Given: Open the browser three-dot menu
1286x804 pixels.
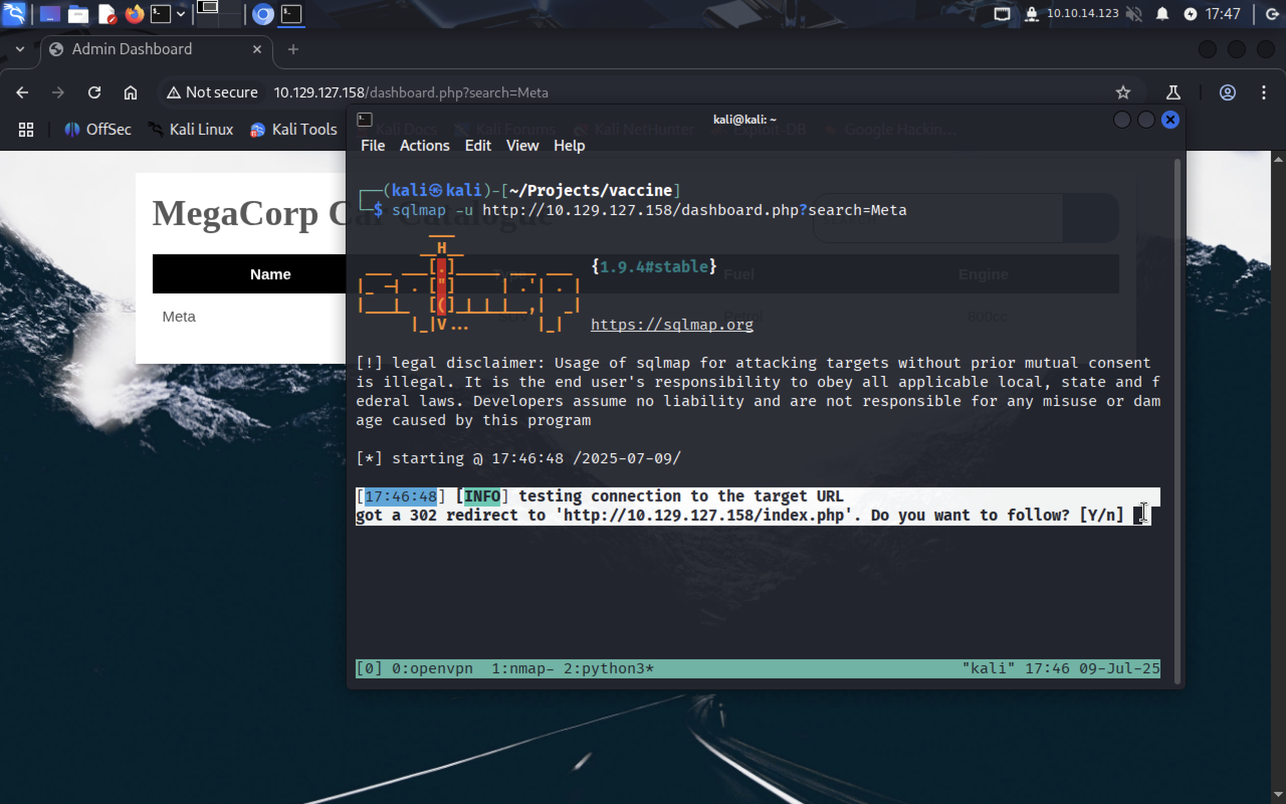Looking at the screenshot, I should point(1264,92).
